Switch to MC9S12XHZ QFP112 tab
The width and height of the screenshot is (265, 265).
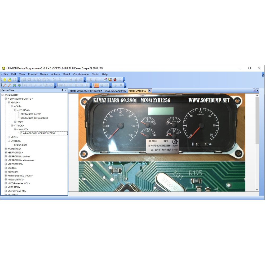(115, 91)
